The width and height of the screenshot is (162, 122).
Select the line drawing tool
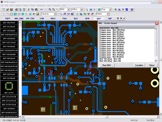pos(4,14)
